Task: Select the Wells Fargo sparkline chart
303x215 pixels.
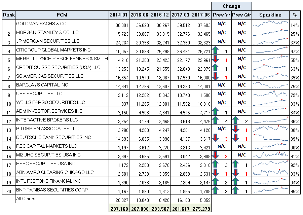Action: click(270, 103)
